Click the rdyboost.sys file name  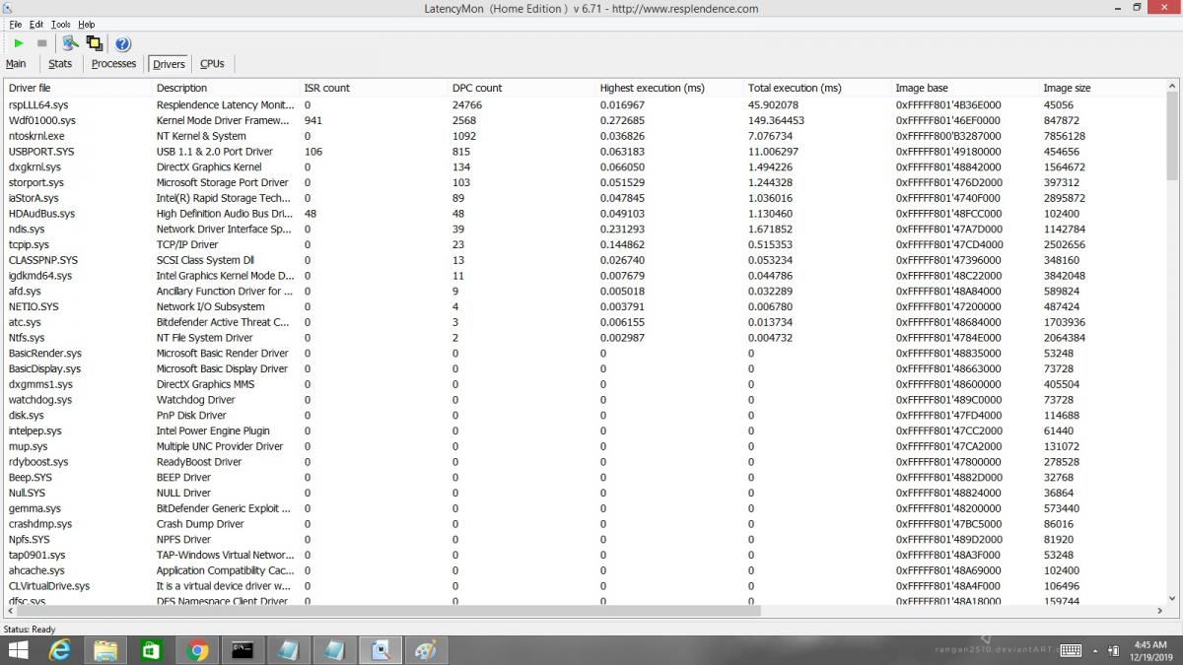[38, 462]
